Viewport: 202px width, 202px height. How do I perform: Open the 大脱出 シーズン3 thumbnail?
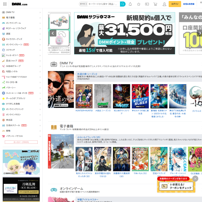click(103, 96)
